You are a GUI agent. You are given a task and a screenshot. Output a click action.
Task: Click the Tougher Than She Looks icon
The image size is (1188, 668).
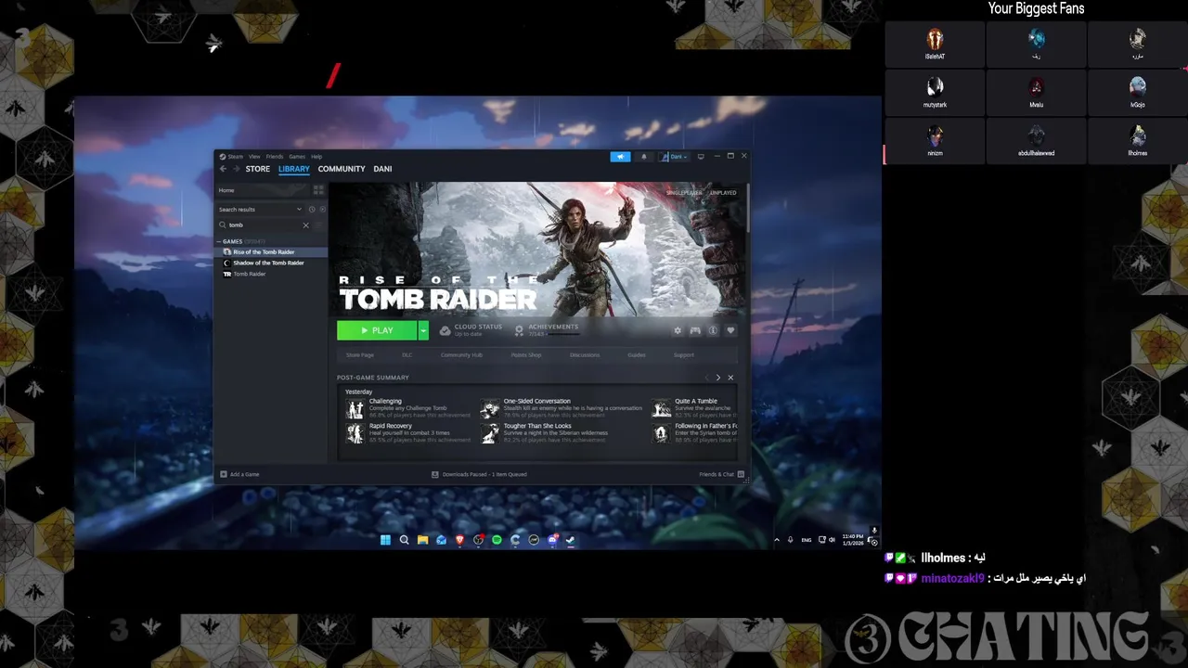pos(490,433)
